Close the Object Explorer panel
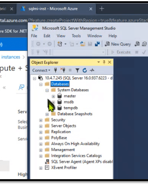Viewport: 148px width, 185px height. tap(109, 62)
